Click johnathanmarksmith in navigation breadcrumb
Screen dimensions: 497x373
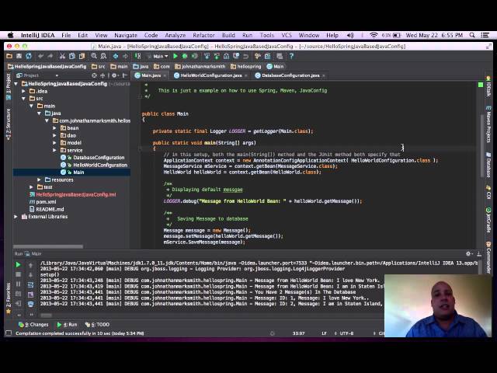click(200, 66)
